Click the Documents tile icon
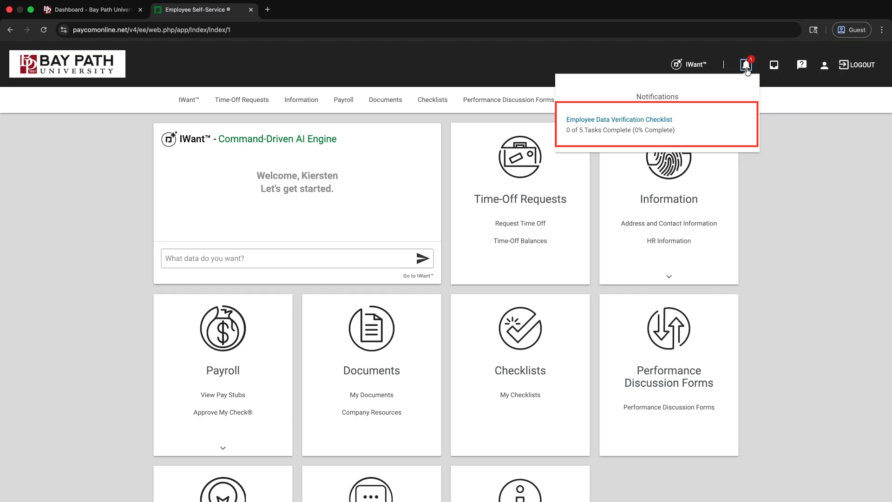The width and height of the screenshot is (892, 502). tap(372, 328)
